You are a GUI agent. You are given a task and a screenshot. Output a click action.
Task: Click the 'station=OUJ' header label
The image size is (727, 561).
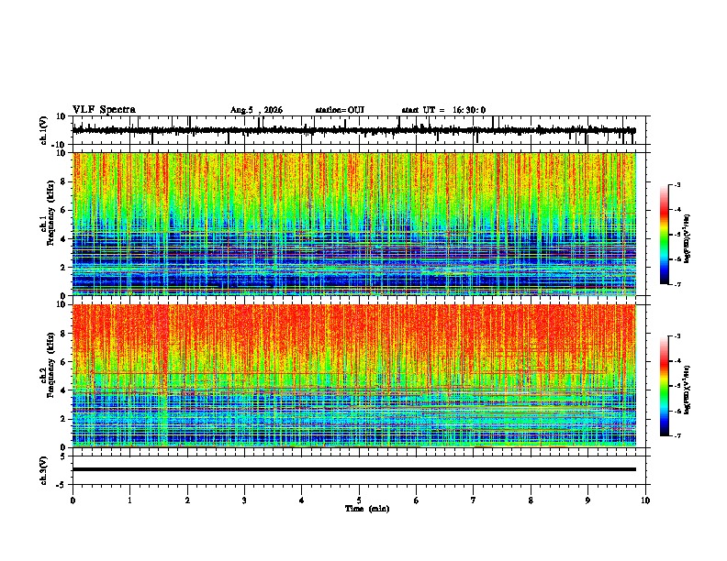pyautogui.click(x=340, y=110)
